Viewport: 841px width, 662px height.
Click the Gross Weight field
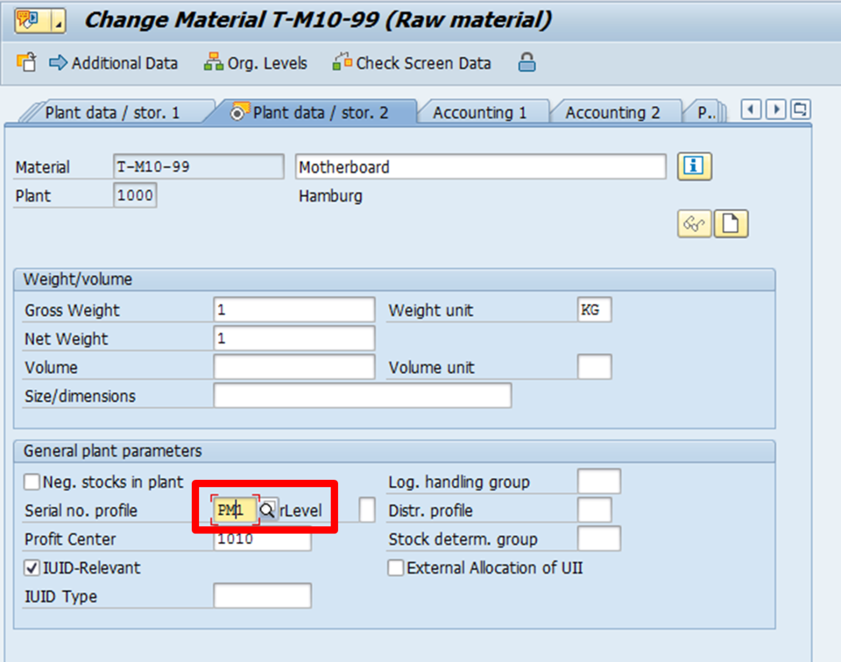294,309
